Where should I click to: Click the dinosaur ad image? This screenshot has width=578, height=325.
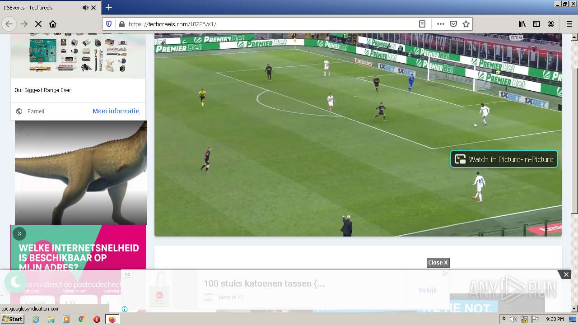[81, 172]
